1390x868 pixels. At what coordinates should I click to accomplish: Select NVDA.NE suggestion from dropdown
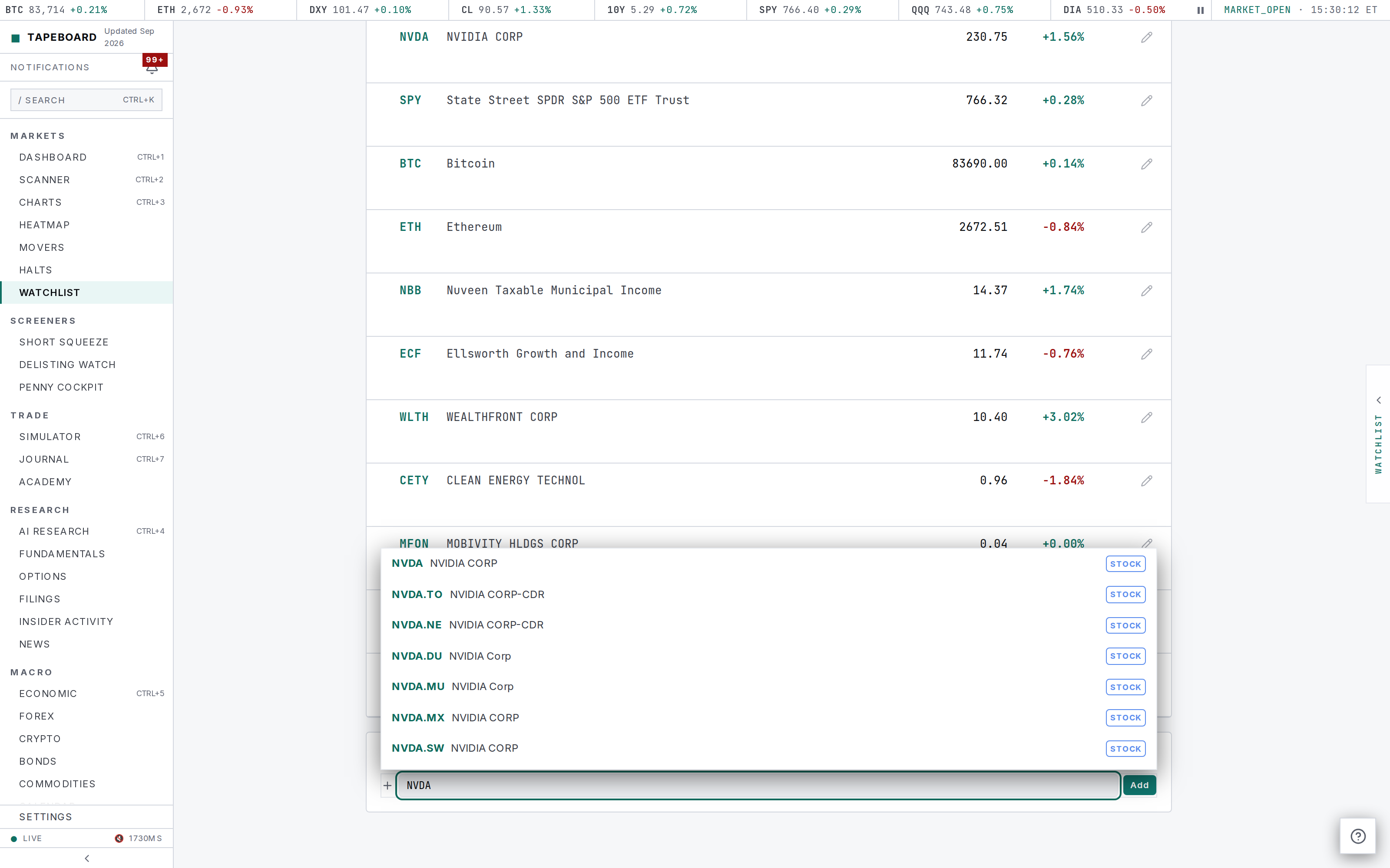(768, 625)
